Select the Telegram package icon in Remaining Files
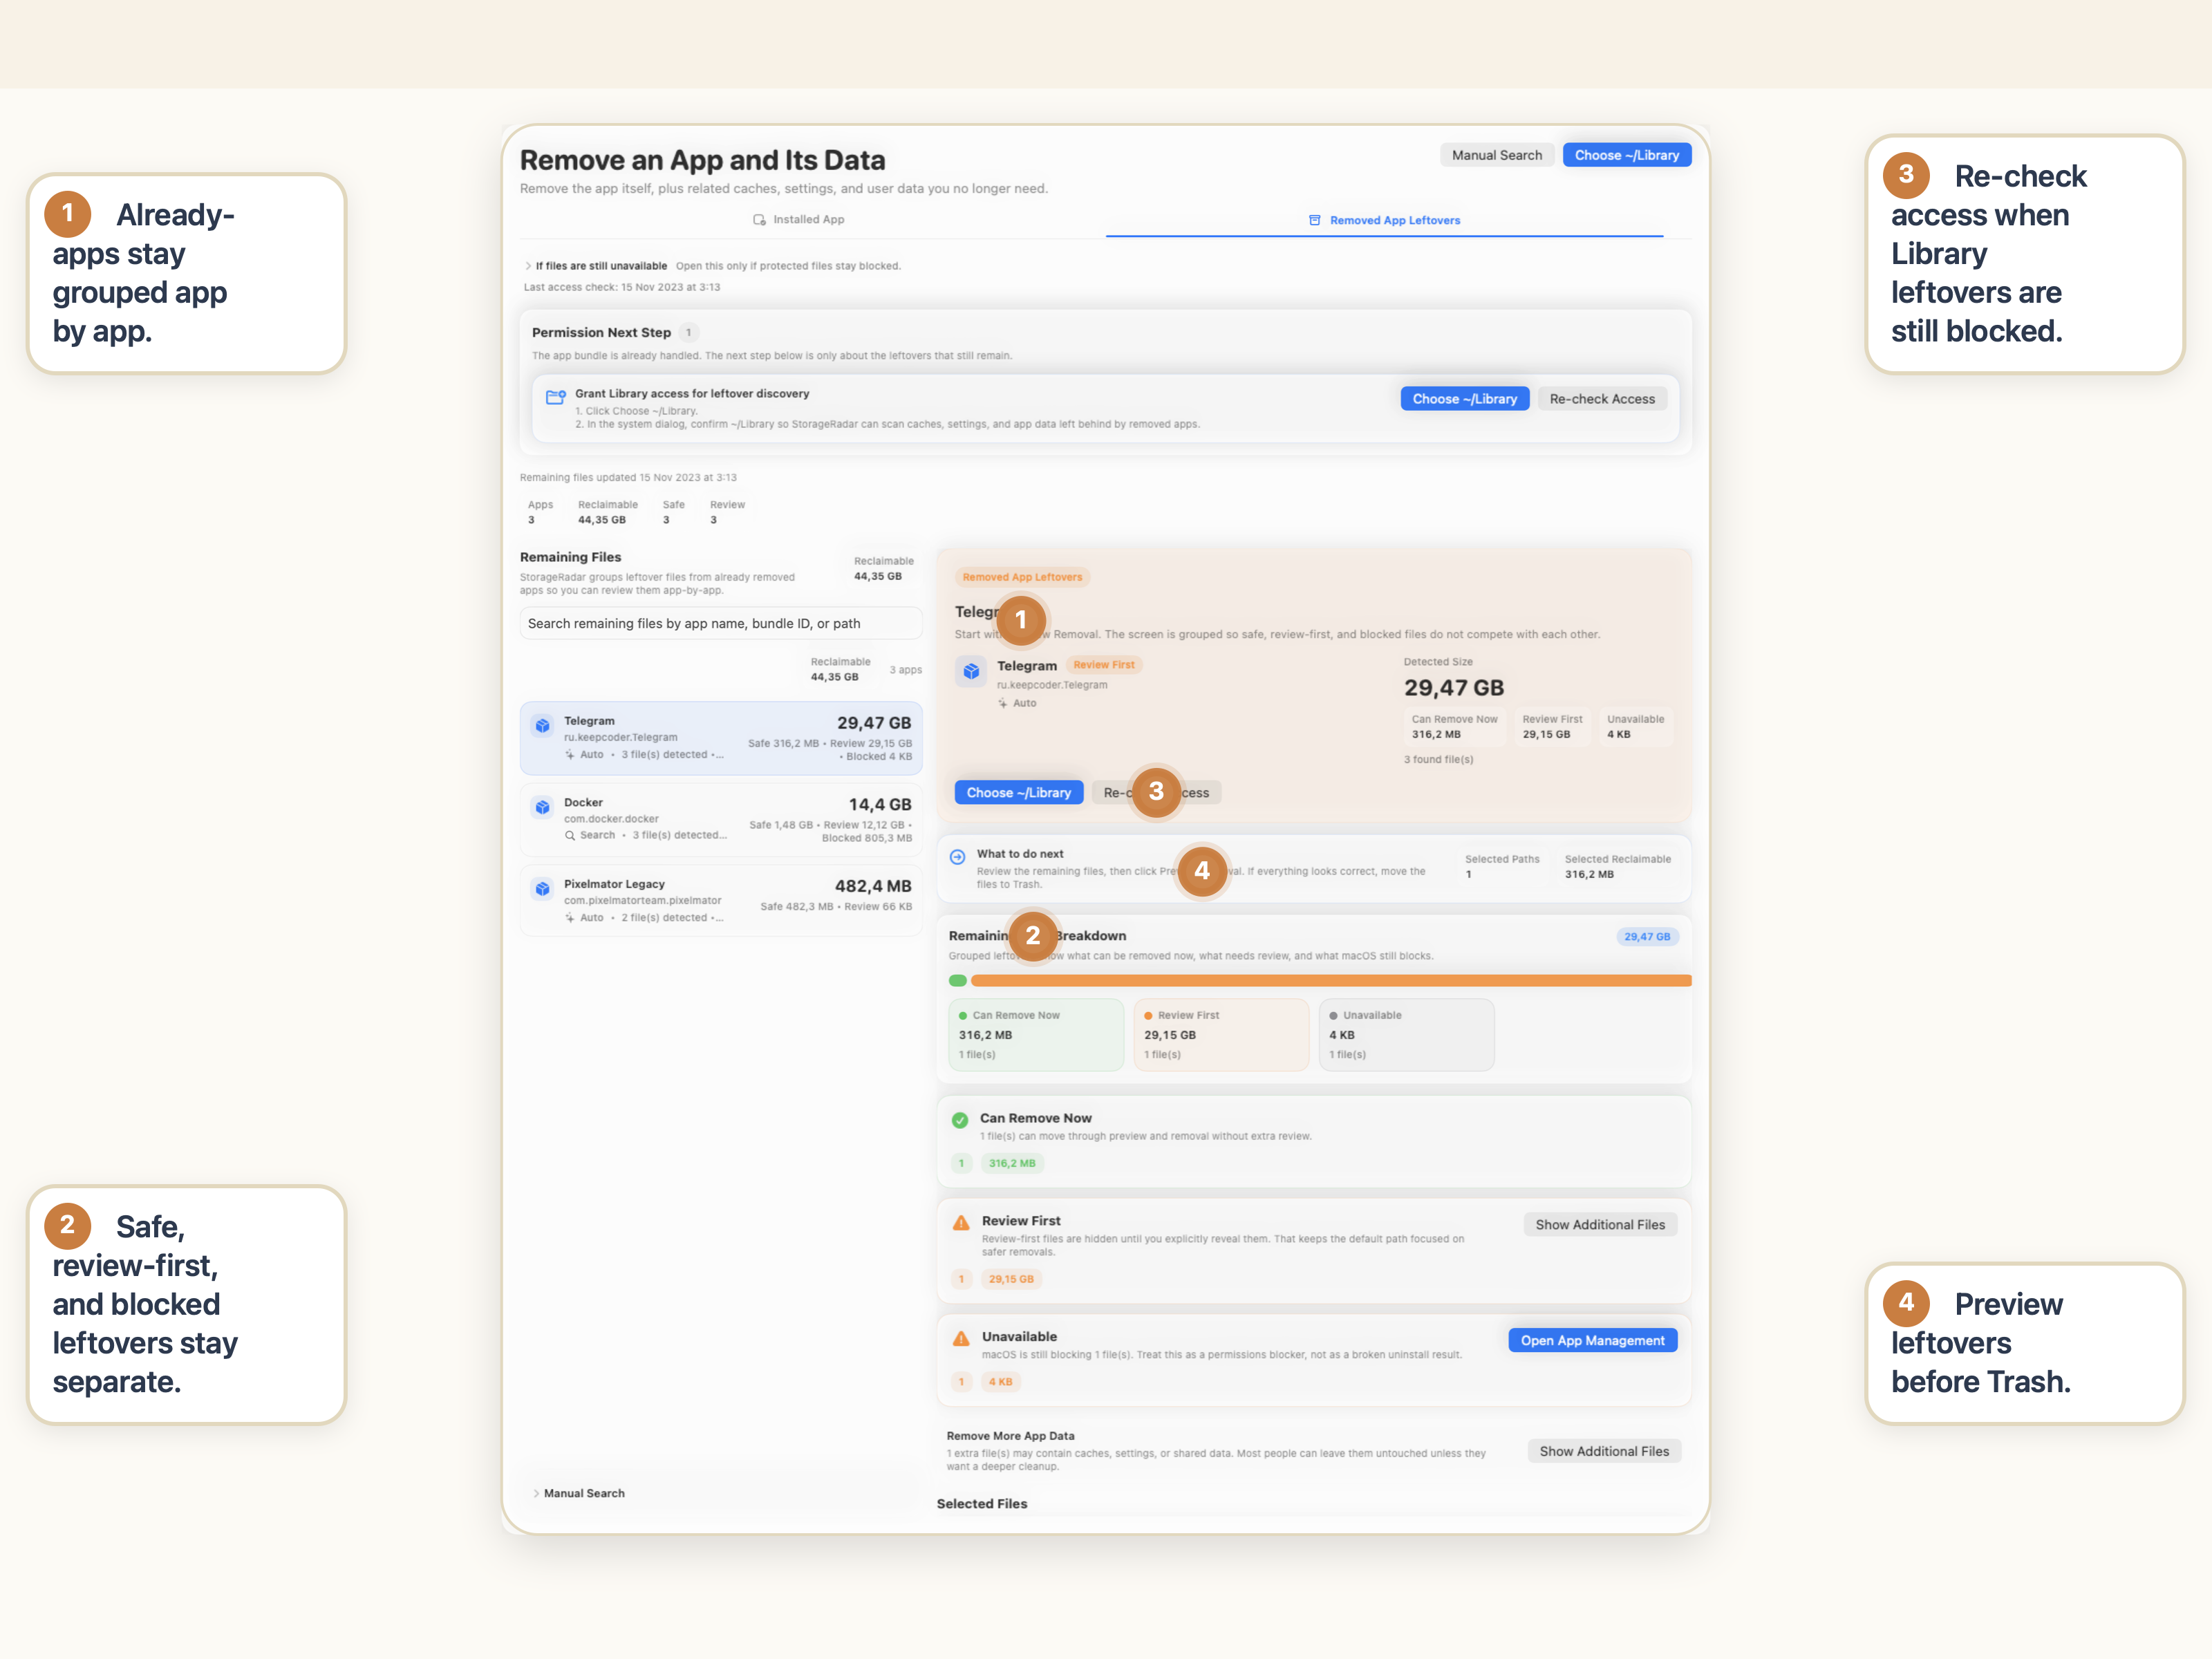Image resolution: width=2212 pixels, height=1659 pixels. click(543, 727)
